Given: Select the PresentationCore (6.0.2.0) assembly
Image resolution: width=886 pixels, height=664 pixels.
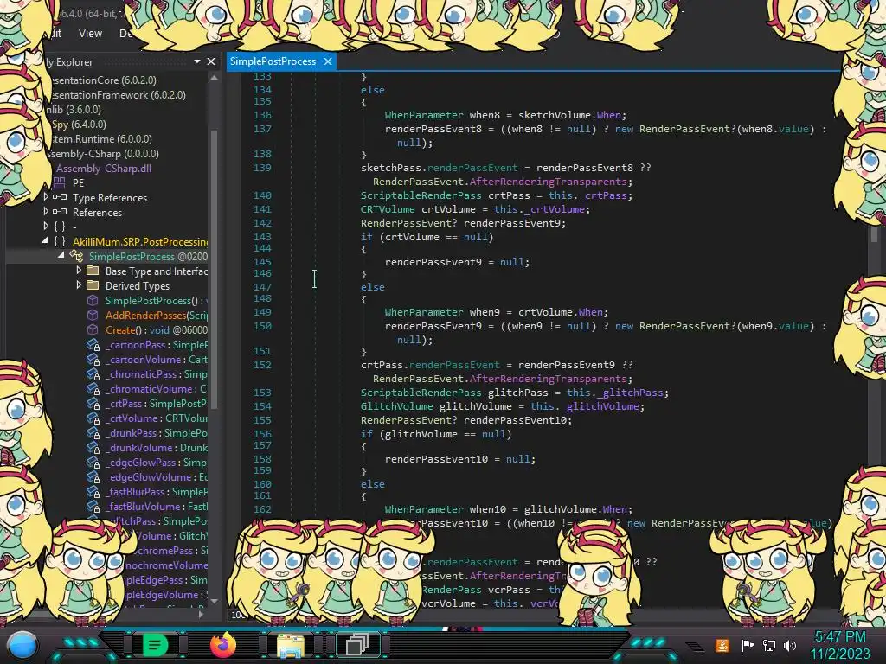Looking at the screenshot, I should point(103,80).
